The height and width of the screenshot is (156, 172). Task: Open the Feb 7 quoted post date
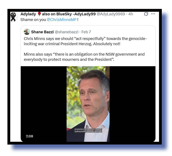86,32
